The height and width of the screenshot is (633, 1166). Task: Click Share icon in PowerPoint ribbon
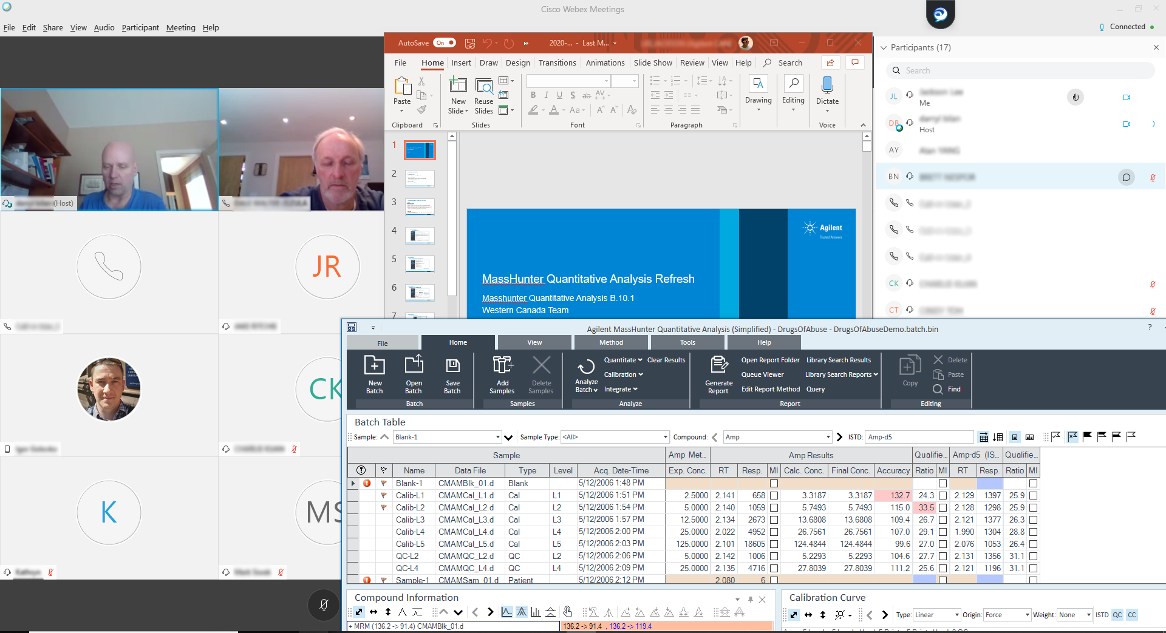tap(830, 63)
